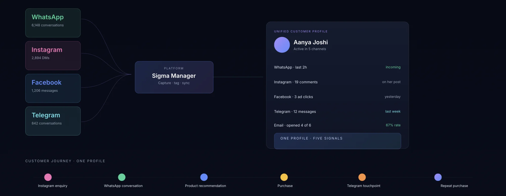Click the 'Instagram enquiry' step label
The height and width of the screenshot is (196, 506).
point(53,186)
